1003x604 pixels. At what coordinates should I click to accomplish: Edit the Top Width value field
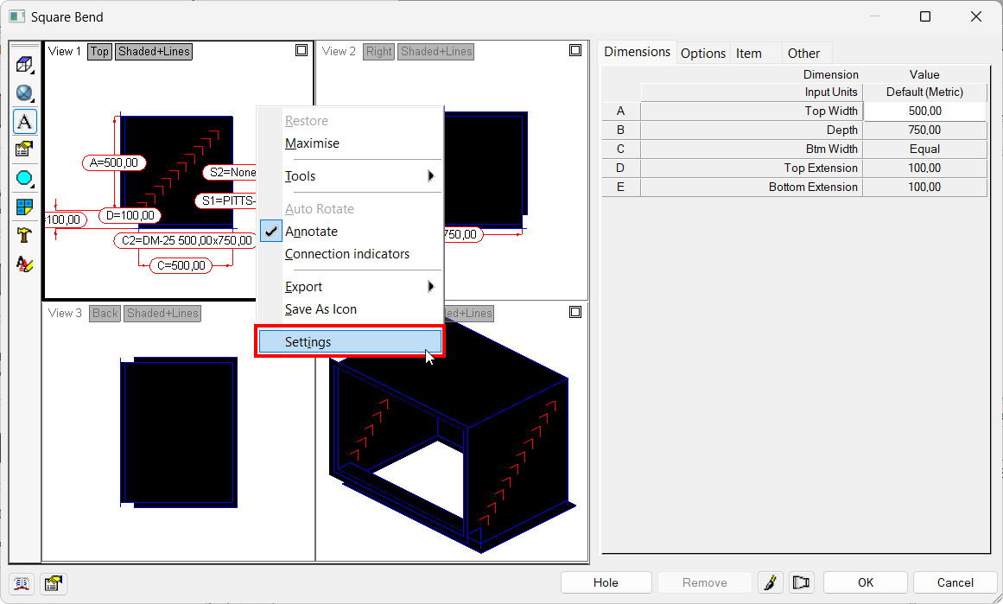(924, 111)
